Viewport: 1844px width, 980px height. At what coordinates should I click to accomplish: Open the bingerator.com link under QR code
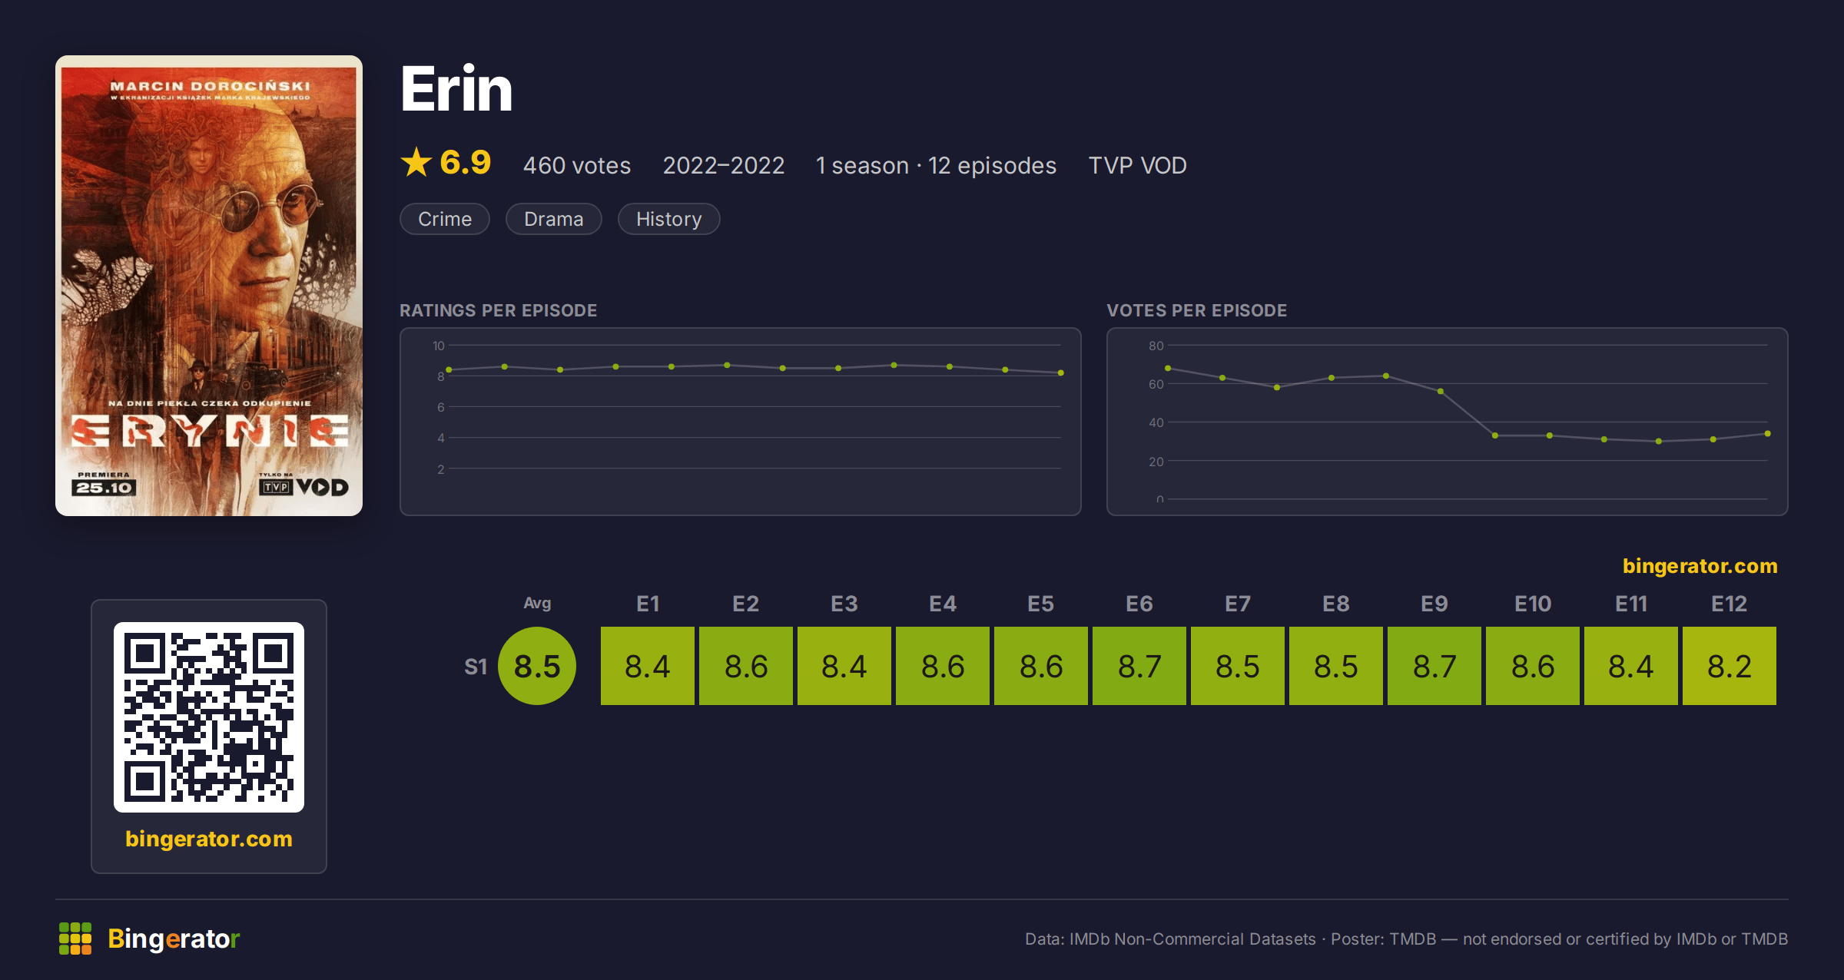coord(209,839)
